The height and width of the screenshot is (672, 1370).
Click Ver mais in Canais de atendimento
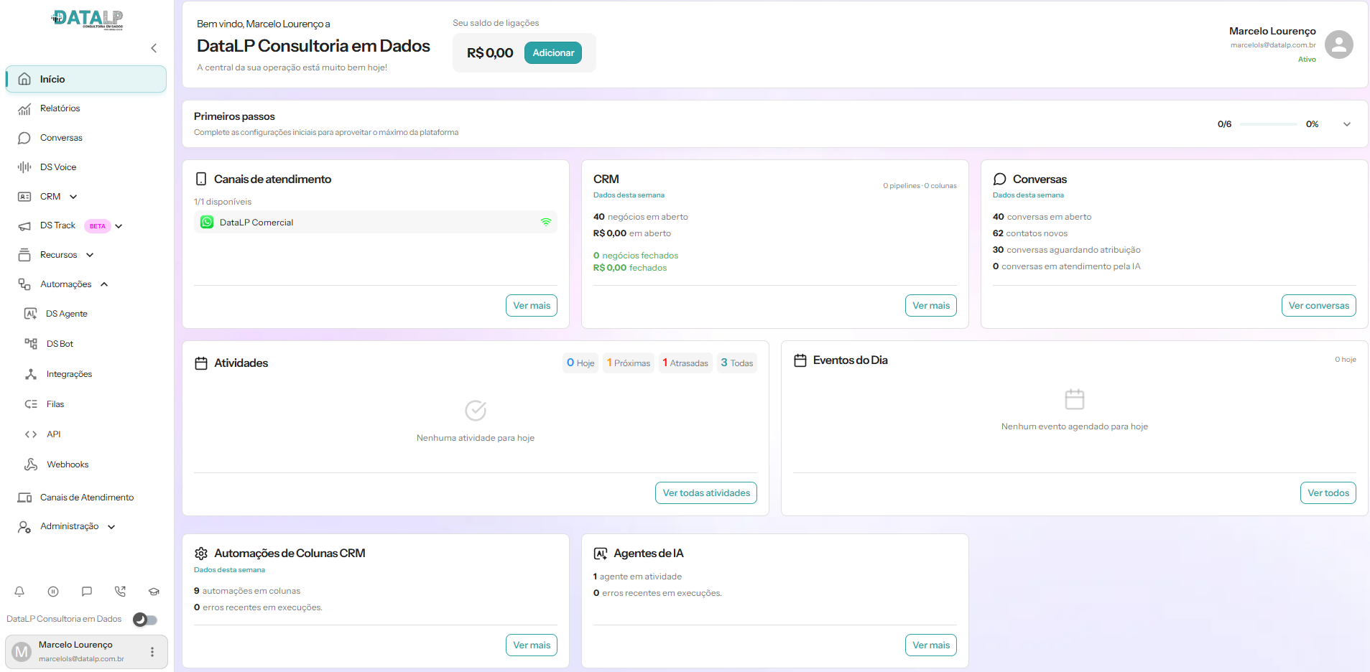[532, 306]
